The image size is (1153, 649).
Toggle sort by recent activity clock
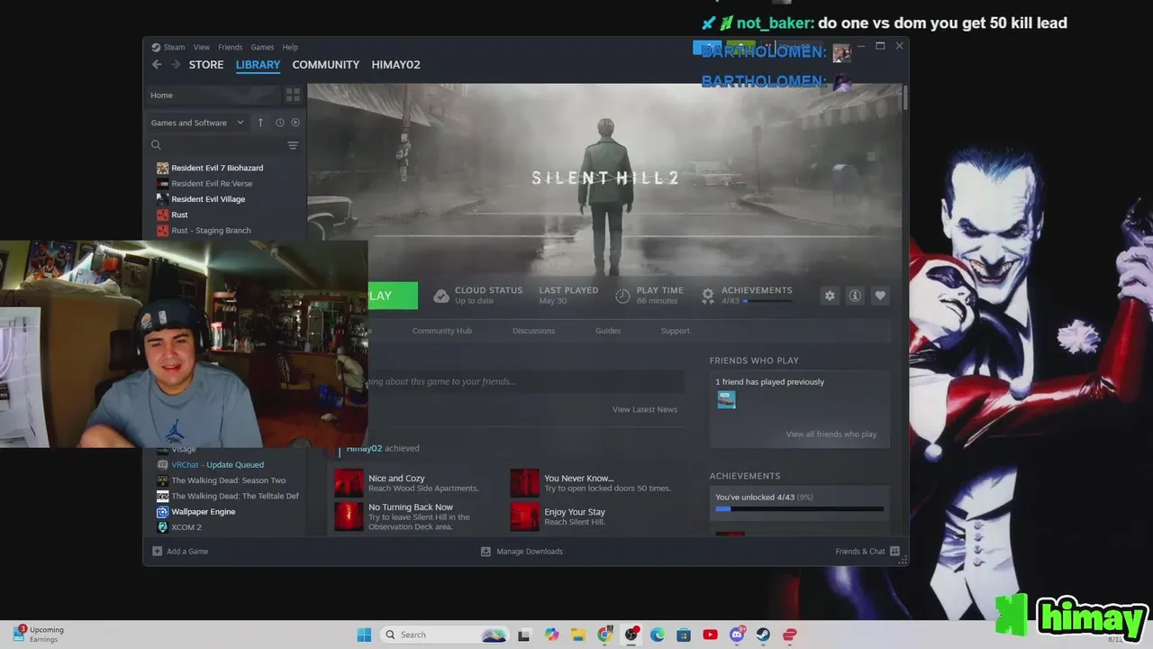coord(279,123)
